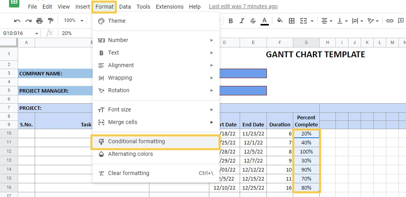Click GANTT CHART TEMPLATE title

click(x=315, y=55)
